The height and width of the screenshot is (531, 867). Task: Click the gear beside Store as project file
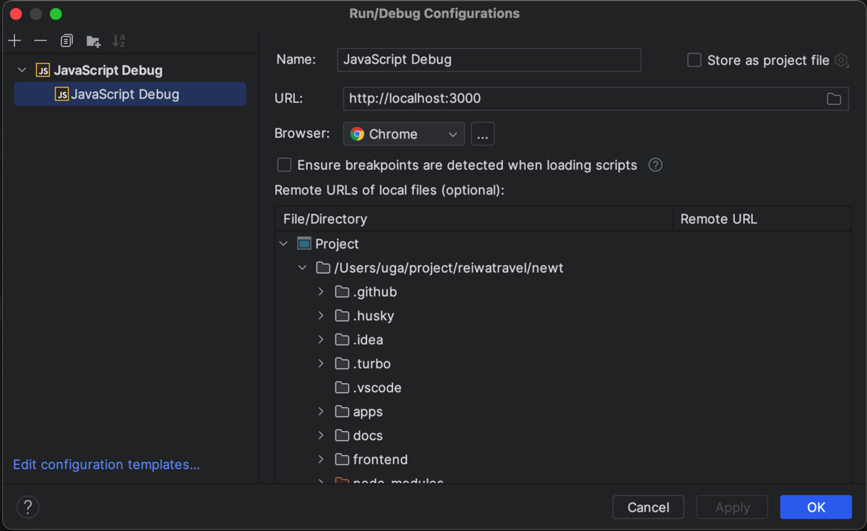(841, 61)
